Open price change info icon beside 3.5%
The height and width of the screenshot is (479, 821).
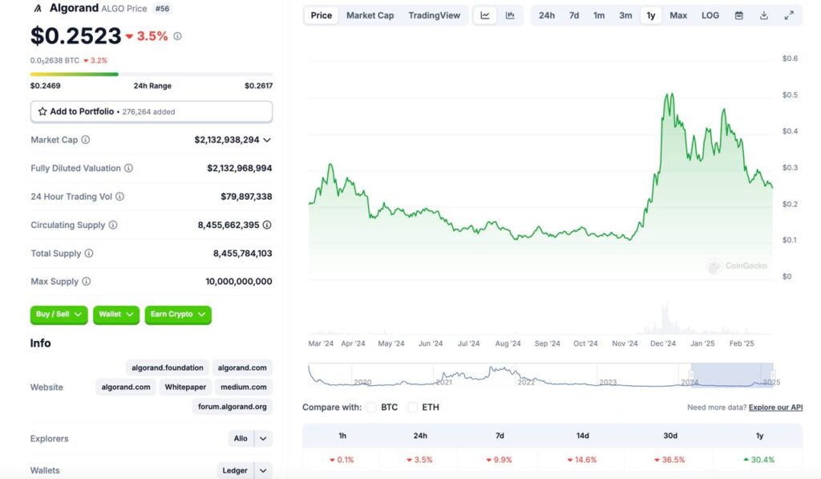tap(177, 36)
